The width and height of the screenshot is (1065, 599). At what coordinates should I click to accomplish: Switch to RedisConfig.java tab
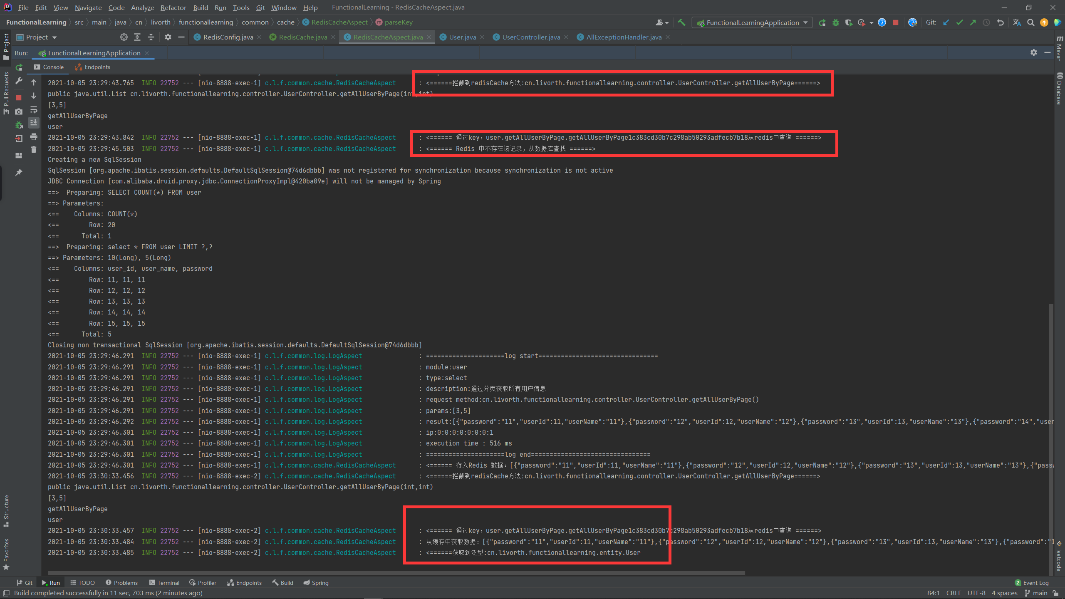click(x=228, y=37)
